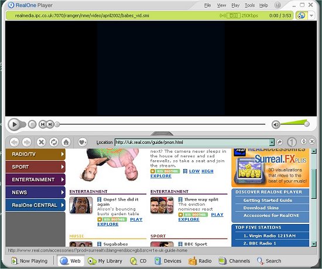
Task: Click PLAY for Oops! She did it again
Action: [136, 219]
